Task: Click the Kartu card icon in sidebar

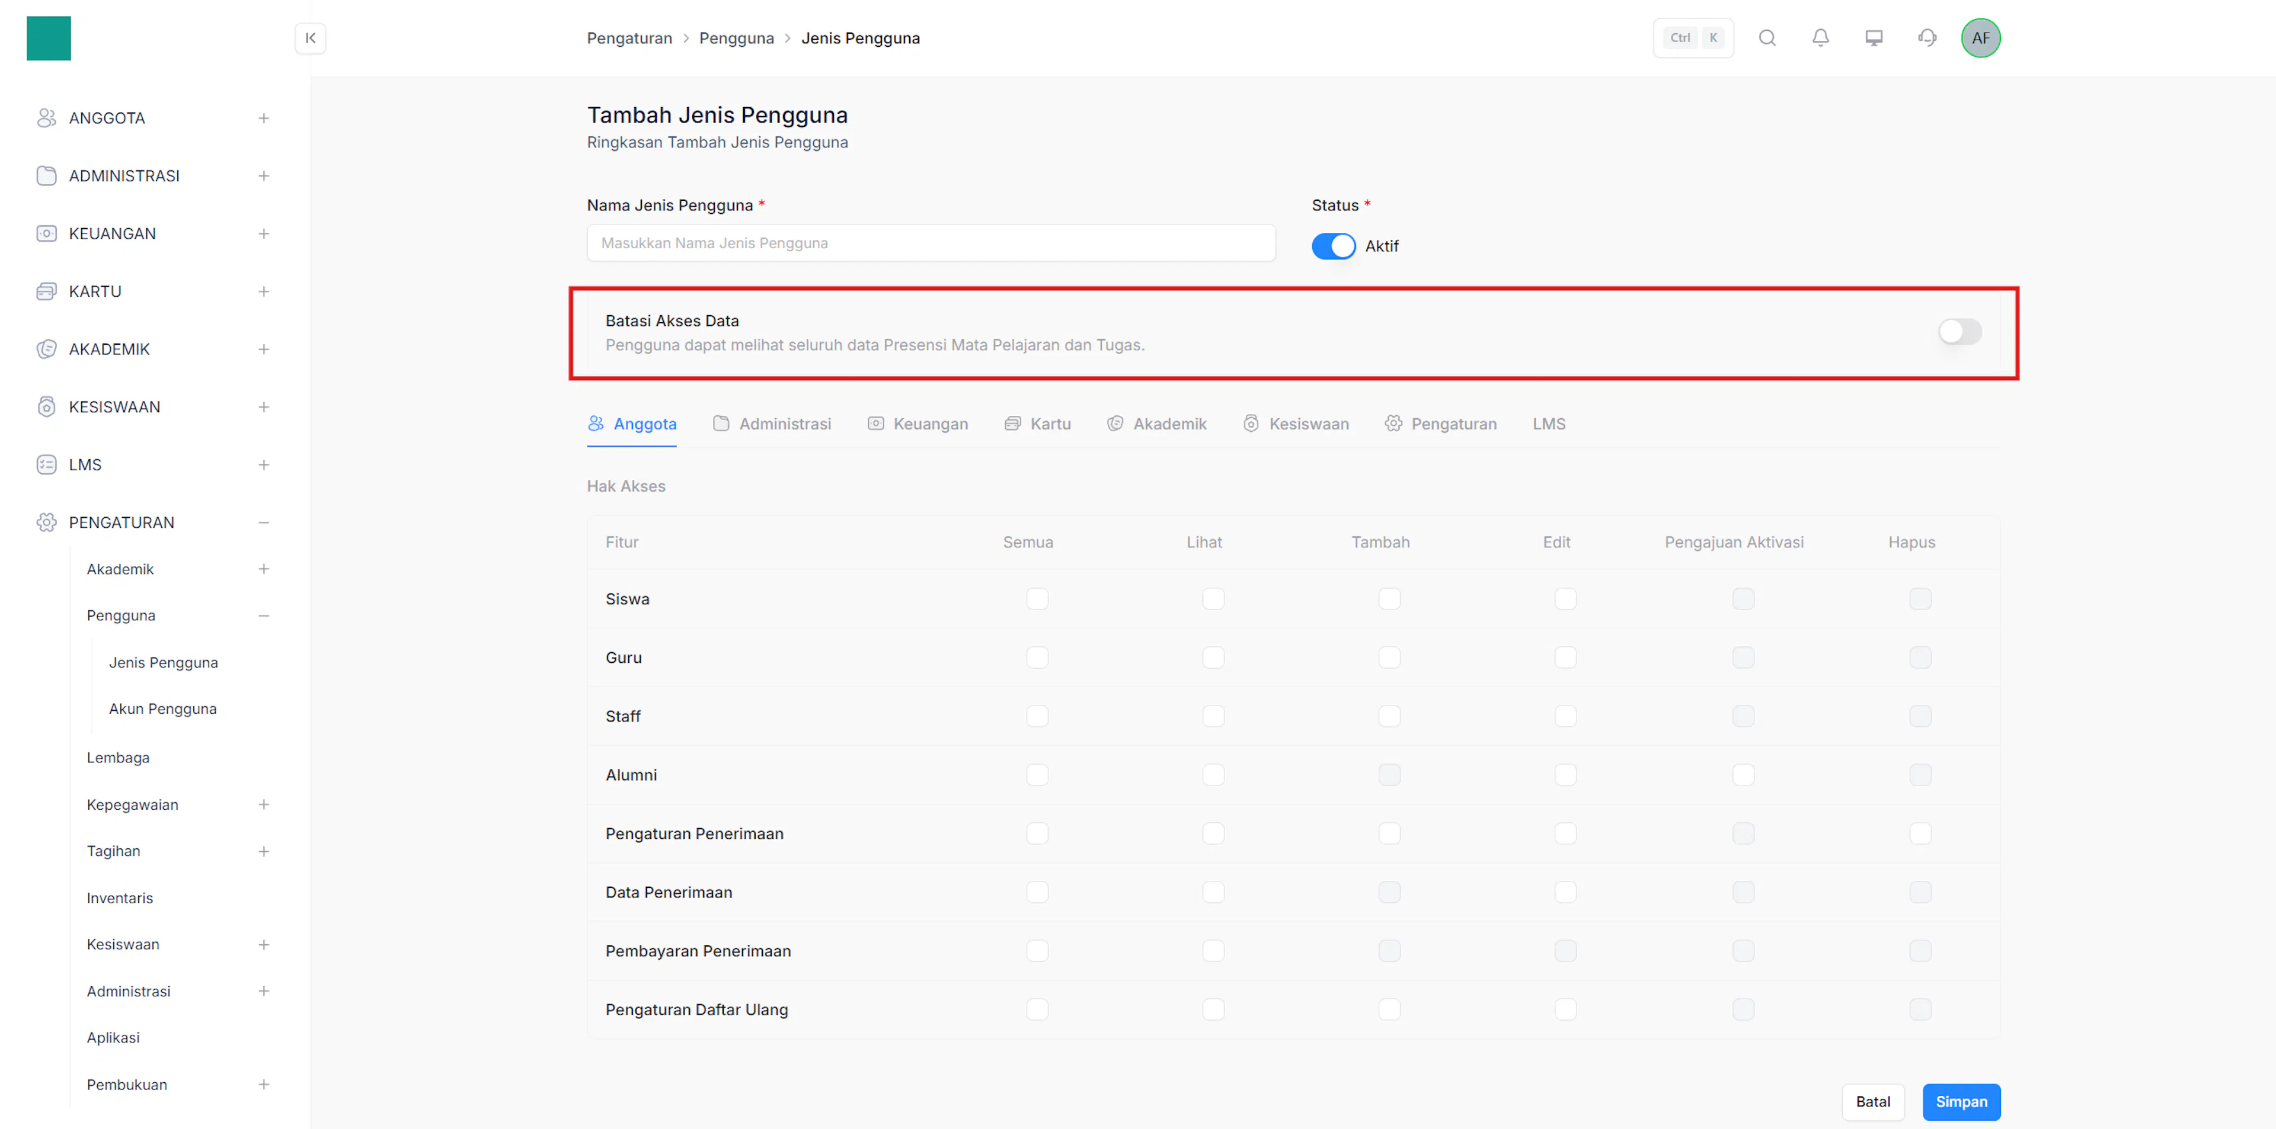Action: pos(47,291)
